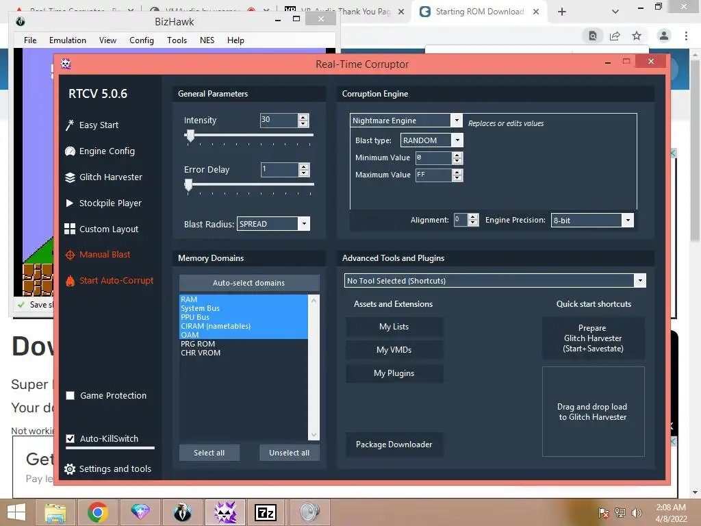
Task: Expand the Engine Precision 8-bit dropdown
Action: point(628,220)
